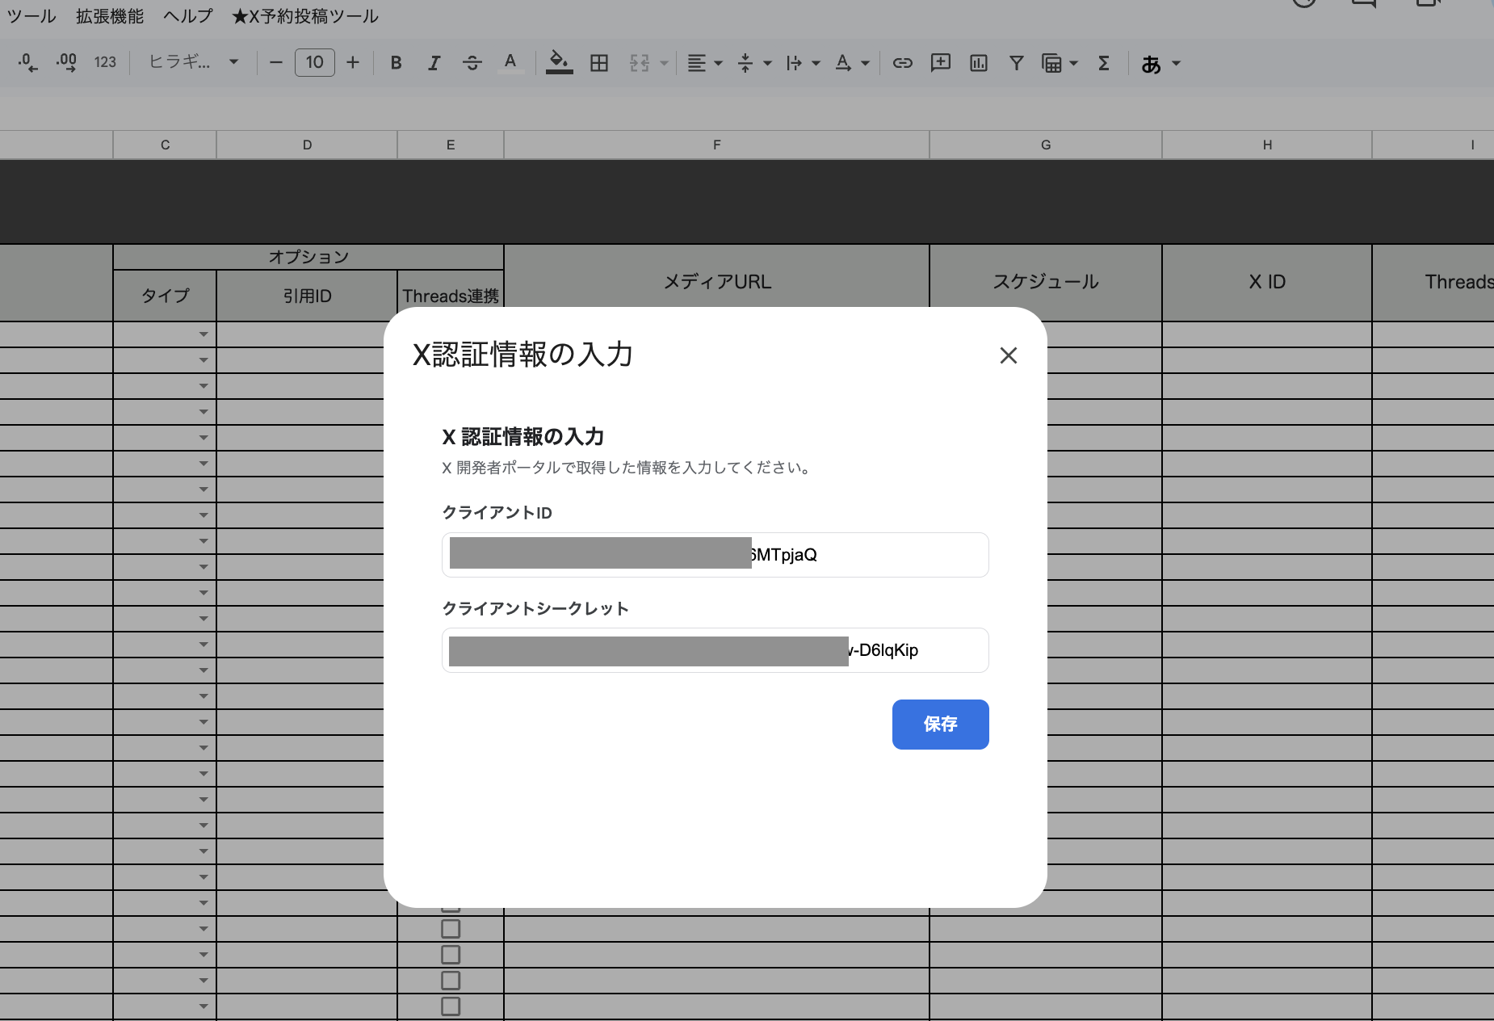Click the Threads連携 header cell
The width and height of the screenshot is (1494, 1021).
[x=451, y=296]
